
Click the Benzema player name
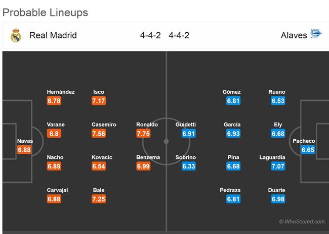coord(148,157)
